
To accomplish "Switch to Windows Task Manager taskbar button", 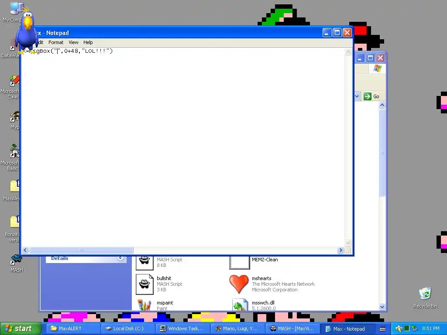I will (x=183, y=328).
